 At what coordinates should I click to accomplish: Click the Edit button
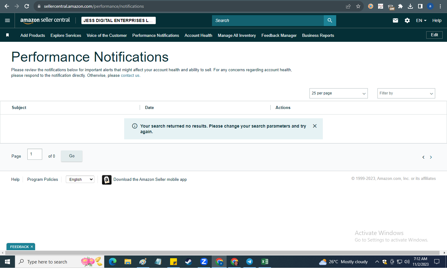[x=434, y=35]
